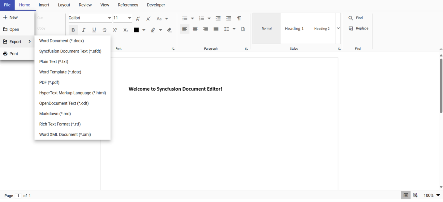The height and width of the screenshot is (202, 443).
Task: Toggle italic formatting
Action: (84, 30)
